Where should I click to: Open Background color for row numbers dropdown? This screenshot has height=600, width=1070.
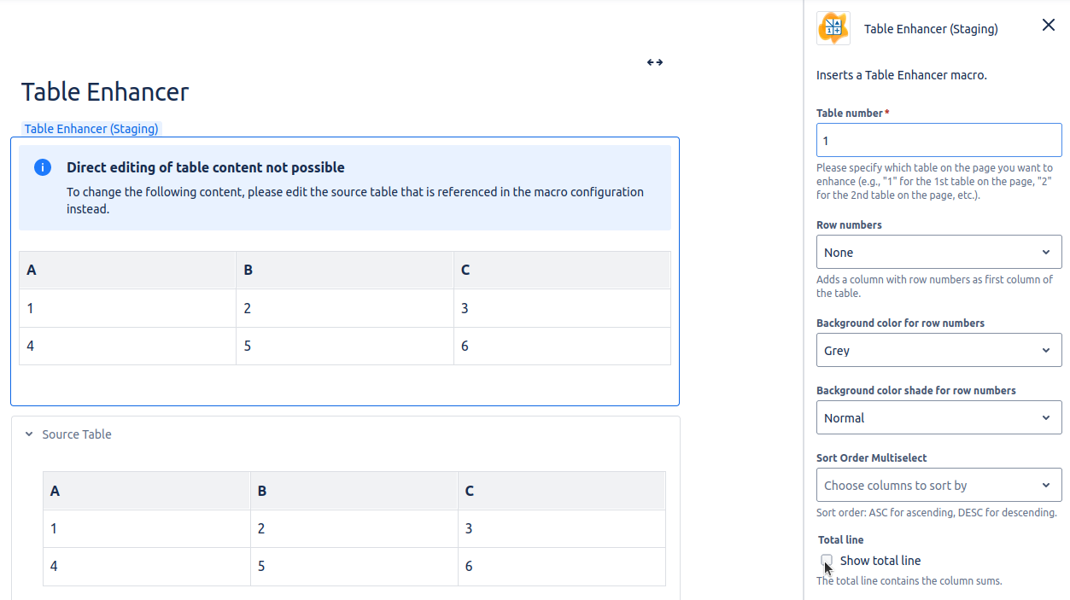click(x=938, y=351)
